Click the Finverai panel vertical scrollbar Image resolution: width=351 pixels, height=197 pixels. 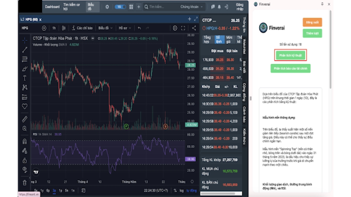click(330, 49)
